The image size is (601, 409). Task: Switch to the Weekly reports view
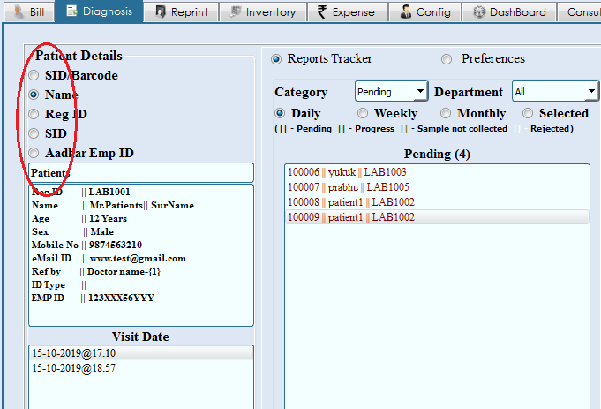click(363, 113)
